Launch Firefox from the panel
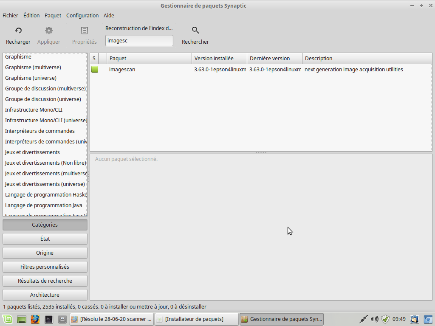 (35, 319)
